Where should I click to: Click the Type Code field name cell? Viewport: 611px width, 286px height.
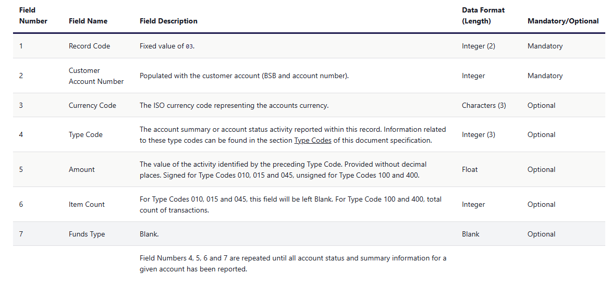pyautogui.click(x=85, y=134)
